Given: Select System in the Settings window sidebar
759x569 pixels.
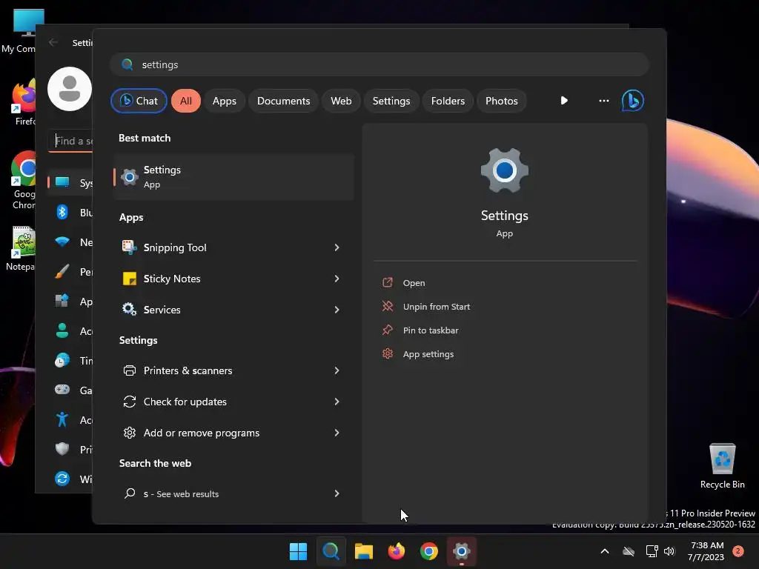Looking at the screenshot, I should coord(70,182).
